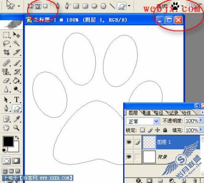This screenshot has height=183, width=204.
Task: Swap foreground and background colors
Action: pos(17,137)
